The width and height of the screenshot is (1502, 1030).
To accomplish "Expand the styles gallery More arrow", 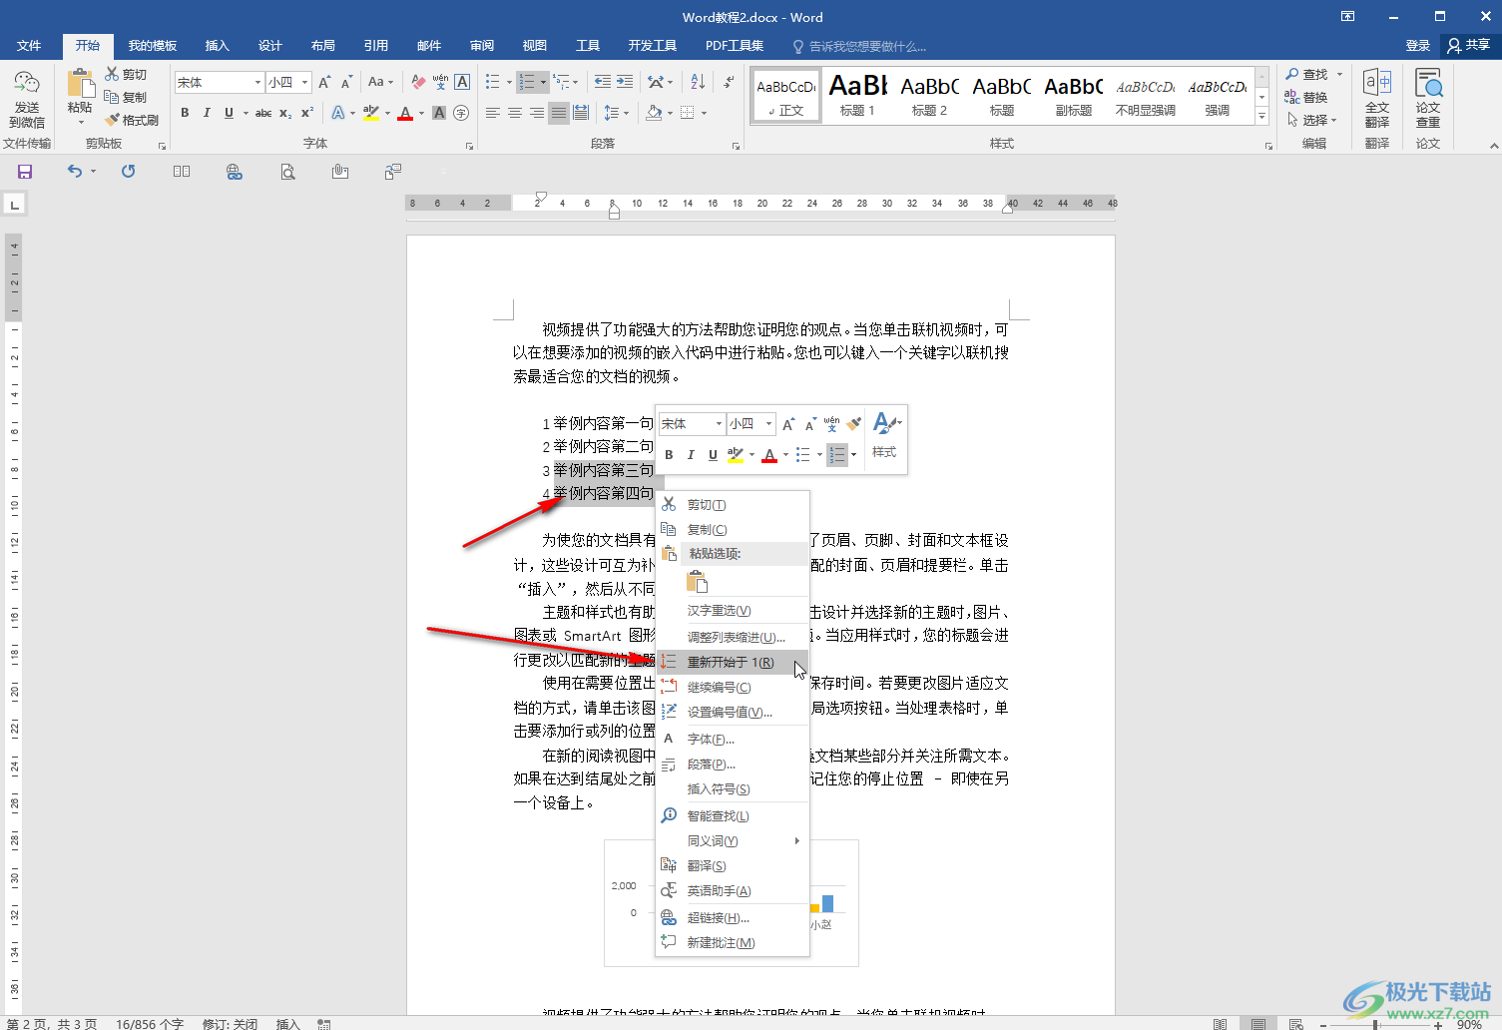I will coord(1262,117).
